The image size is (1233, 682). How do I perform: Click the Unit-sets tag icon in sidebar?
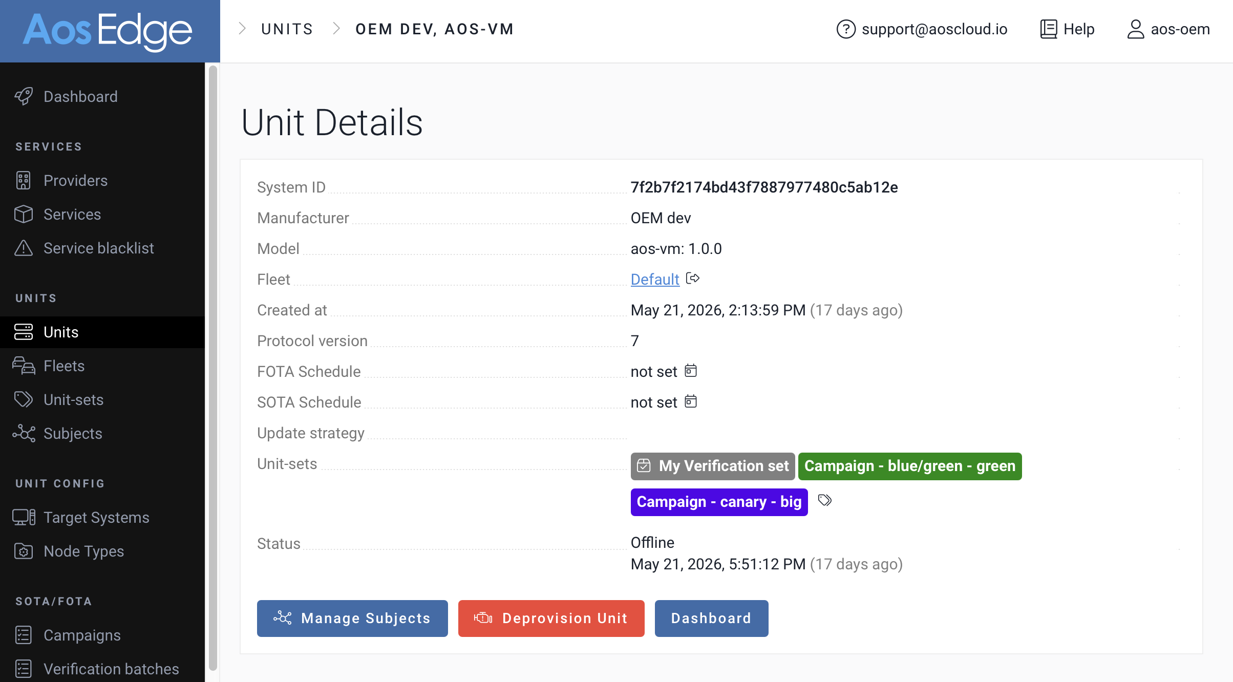click(24, 399)
